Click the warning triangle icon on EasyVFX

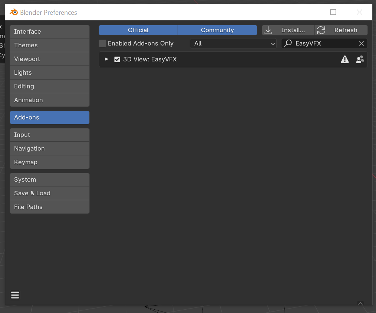(345, 60)
